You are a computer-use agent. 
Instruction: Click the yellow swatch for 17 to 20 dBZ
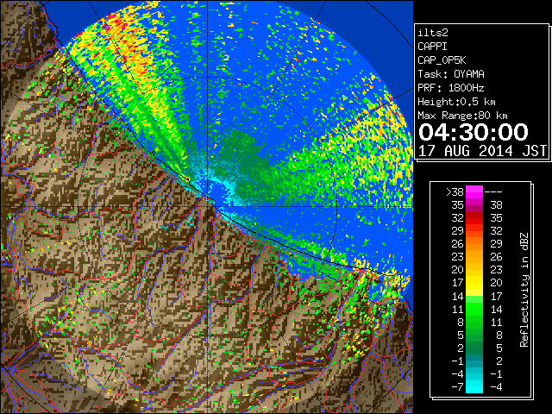click(x=474, y=283)
